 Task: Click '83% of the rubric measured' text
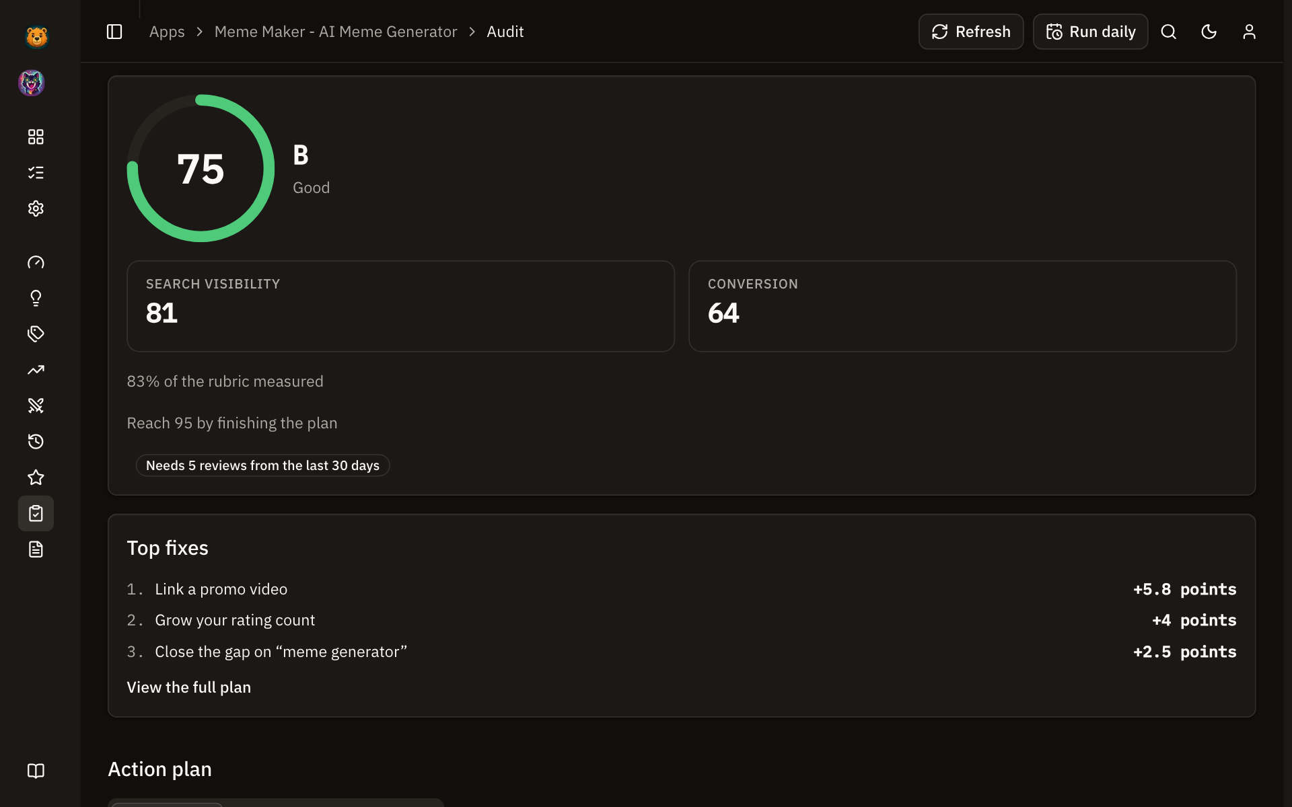point(225,381)
